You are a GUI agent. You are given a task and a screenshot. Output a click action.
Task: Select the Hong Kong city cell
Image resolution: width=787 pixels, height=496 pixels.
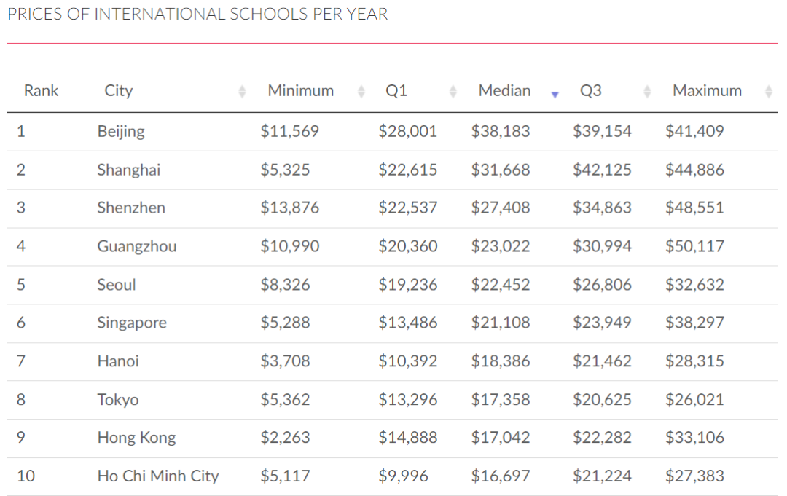click(136, 438)
